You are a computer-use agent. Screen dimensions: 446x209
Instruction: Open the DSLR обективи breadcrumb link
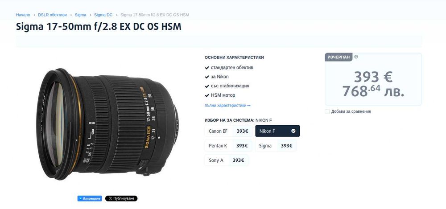click(x=52, y=15)
